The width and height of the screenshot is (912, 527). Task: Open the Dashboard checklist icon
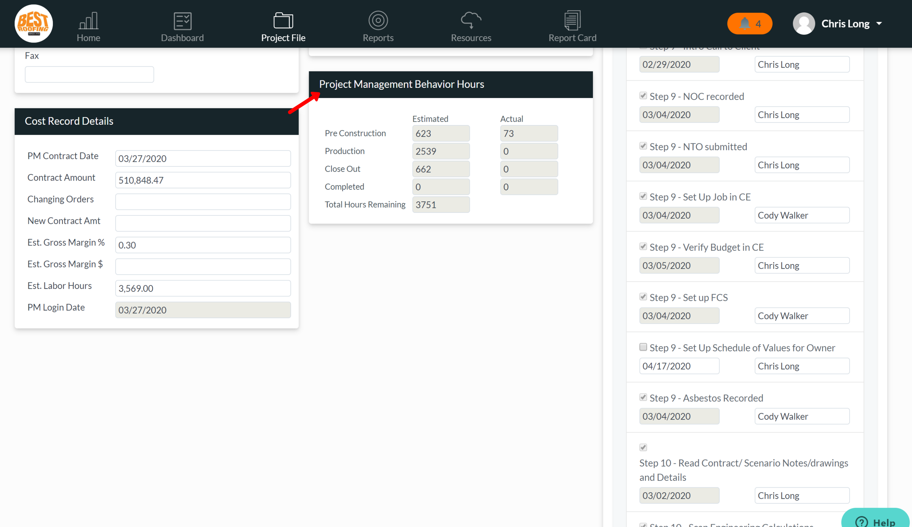click(x=182, y=20)
